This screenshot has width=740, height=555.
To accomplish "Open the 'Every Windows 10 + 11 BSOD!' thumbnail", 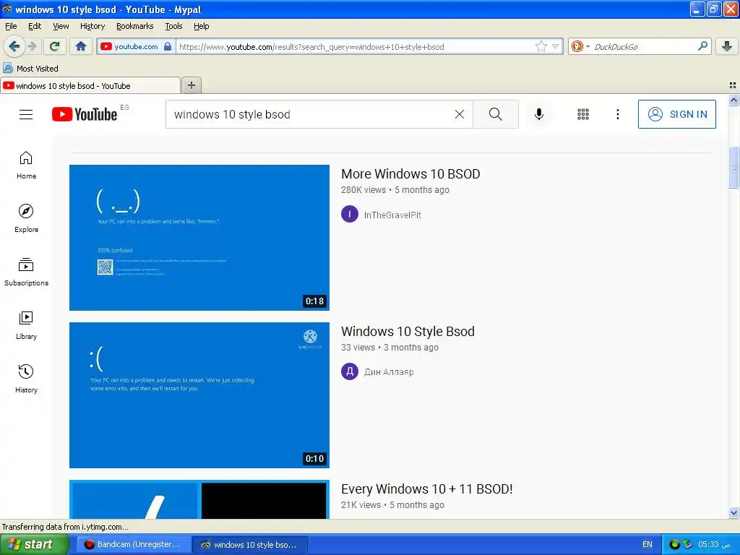I will coord(199,499).
